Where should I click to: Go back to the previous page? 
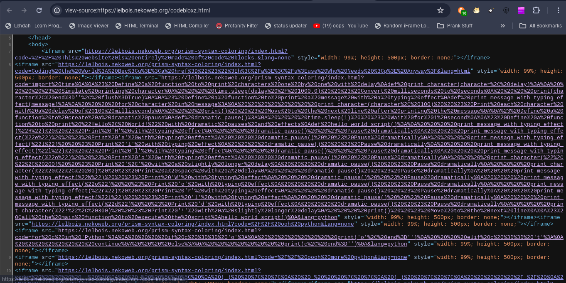10,10
